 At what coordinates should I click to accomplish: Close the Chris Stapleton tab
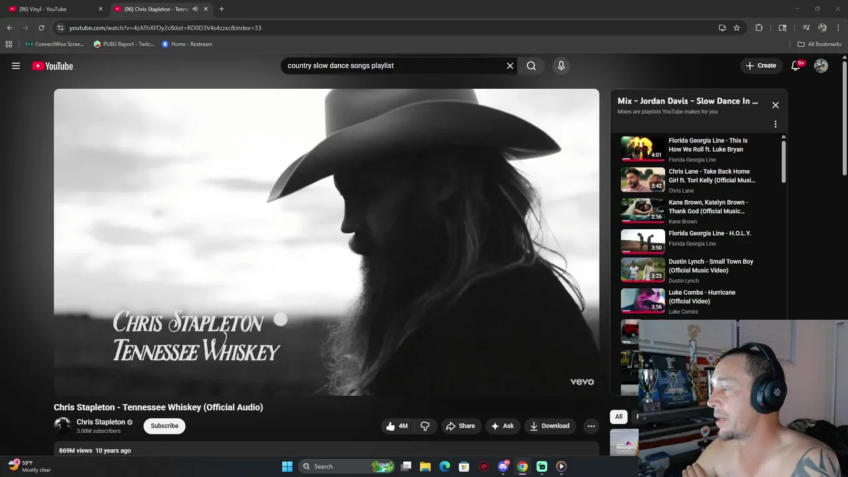[206, 9]
